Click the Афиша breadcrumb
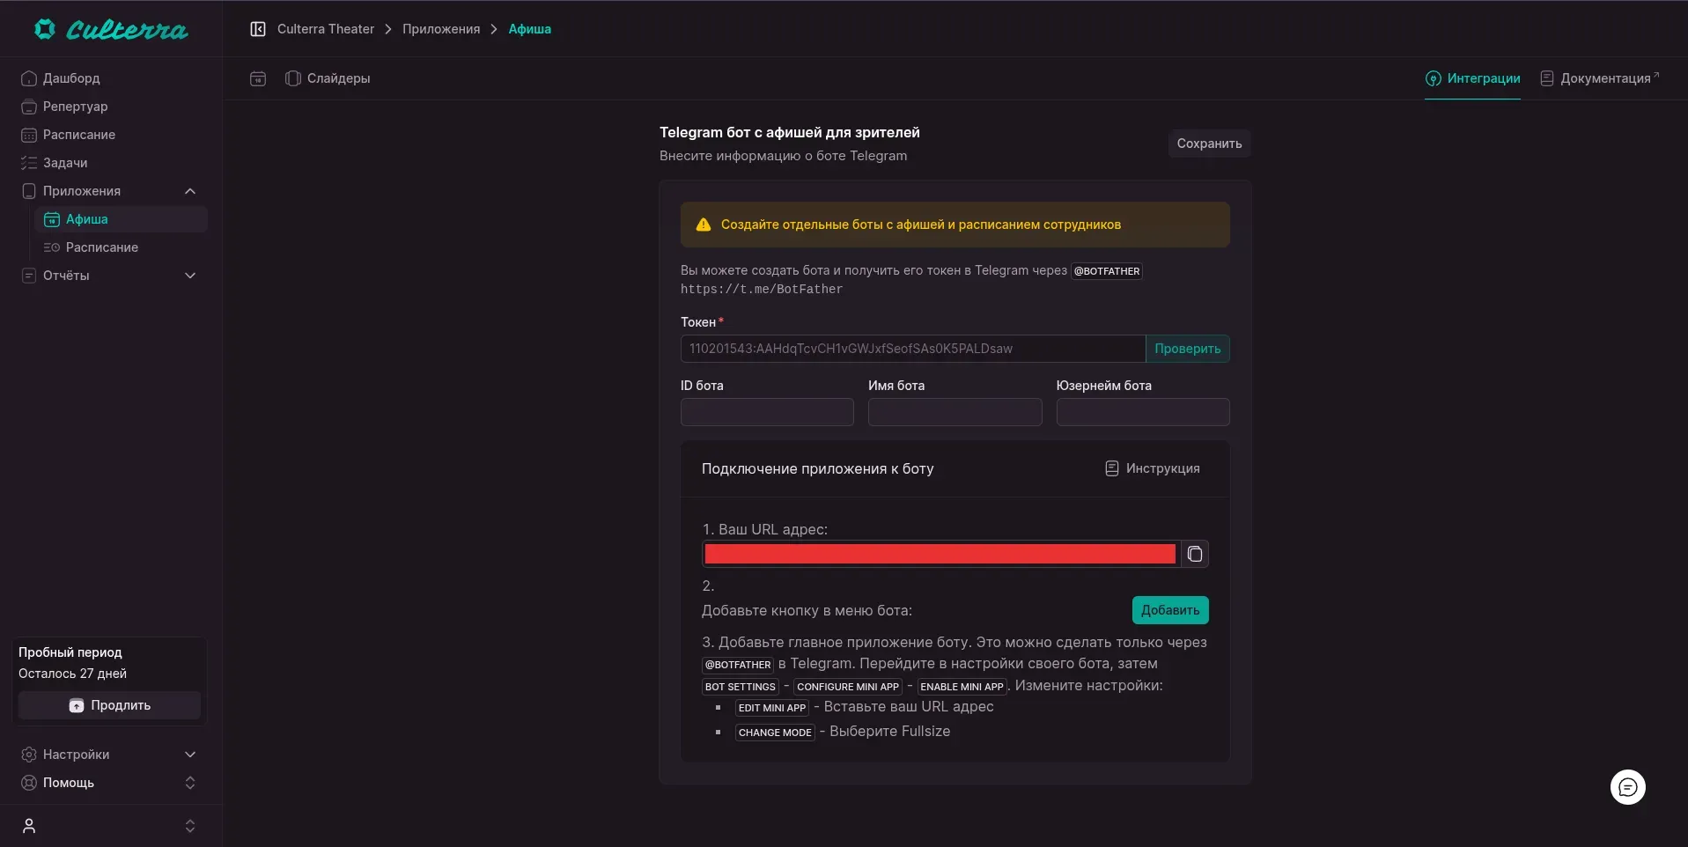 [x=530, y=29]
